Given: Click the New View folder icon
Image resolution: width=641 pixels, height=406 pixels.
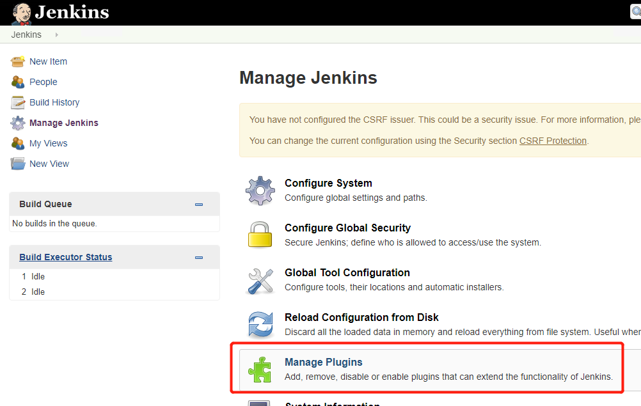Looking at the screenshot, I should [18, 164].
